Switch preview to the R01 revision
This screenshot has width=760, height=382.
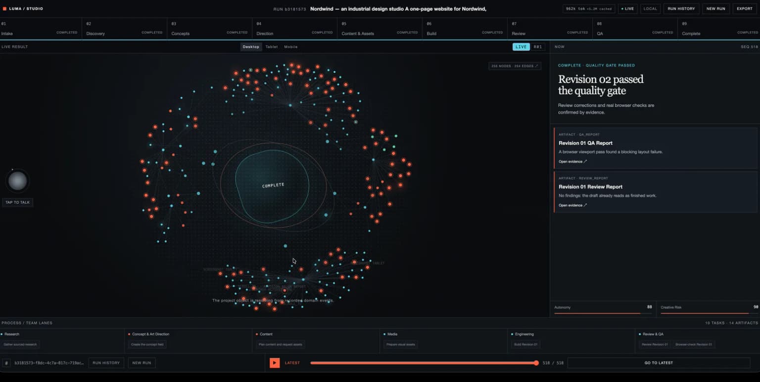click(x=537, y=47)
